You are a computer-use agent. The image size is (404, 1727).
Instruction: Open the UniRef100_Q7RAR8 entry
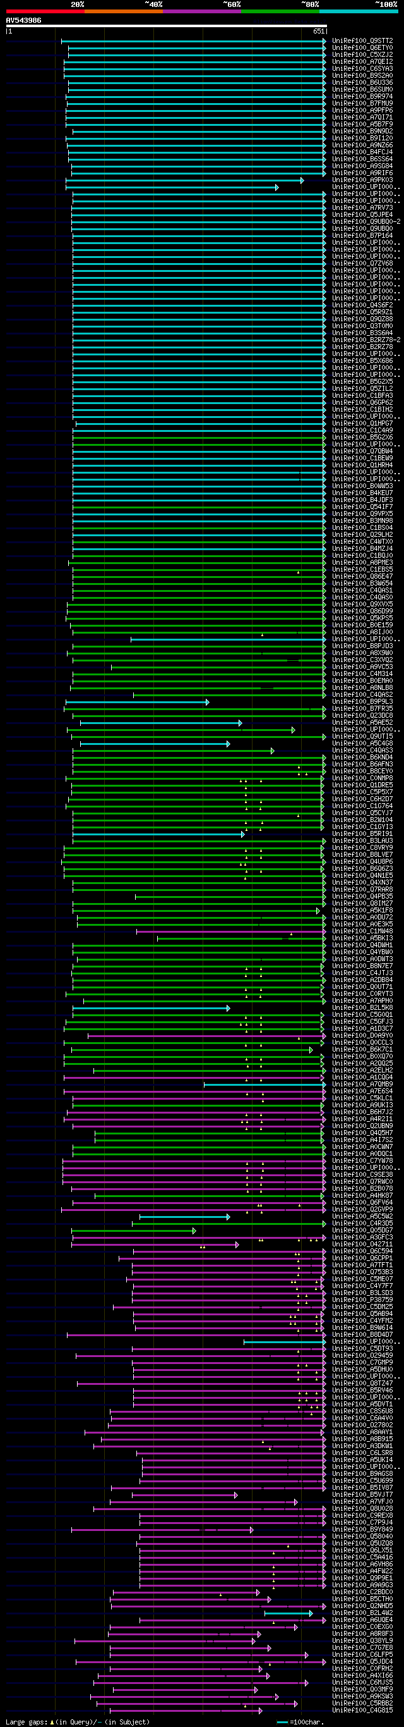(x=362, y=890)
